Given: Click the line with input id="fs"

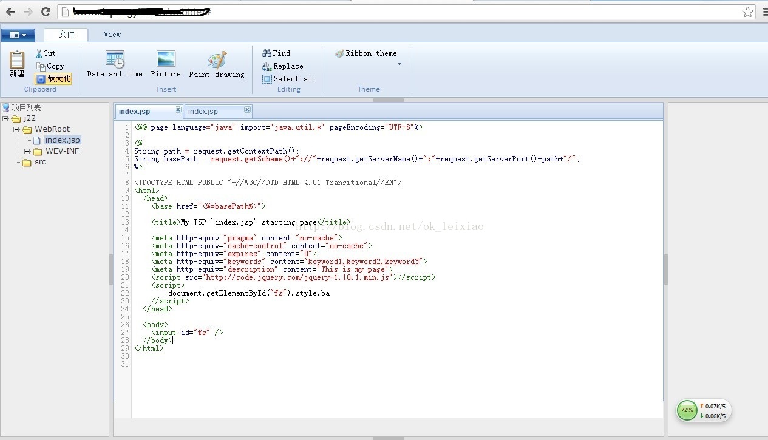Looking at the screenshot, I should coord(187,333).
